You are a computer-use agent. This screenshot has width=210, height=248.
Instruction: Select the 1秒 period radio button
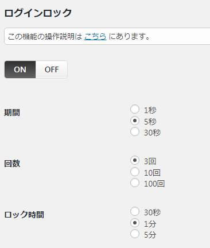(135, 109)
